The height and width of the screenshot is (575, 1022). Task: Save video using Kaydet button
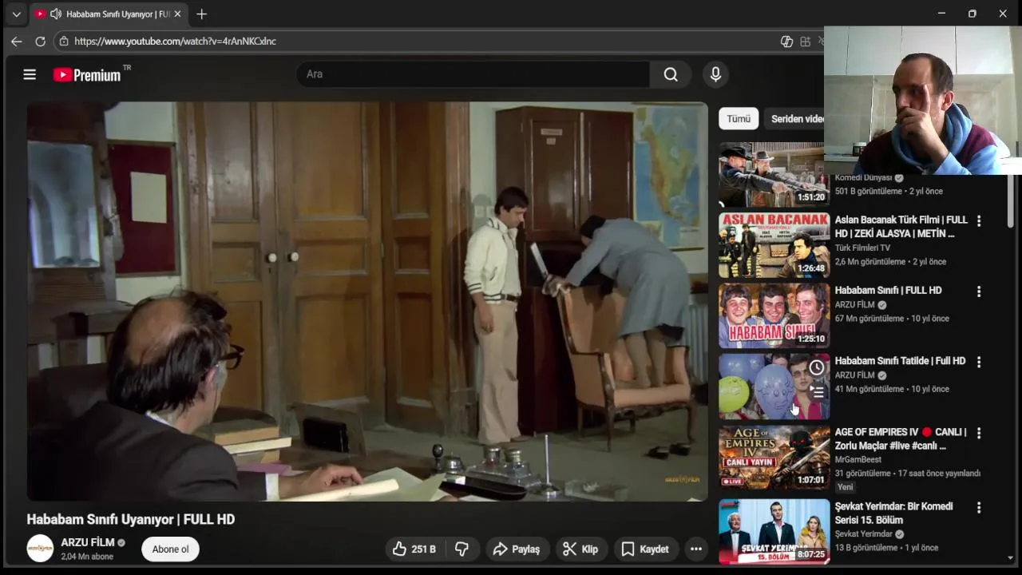click(x=645, y=549)
